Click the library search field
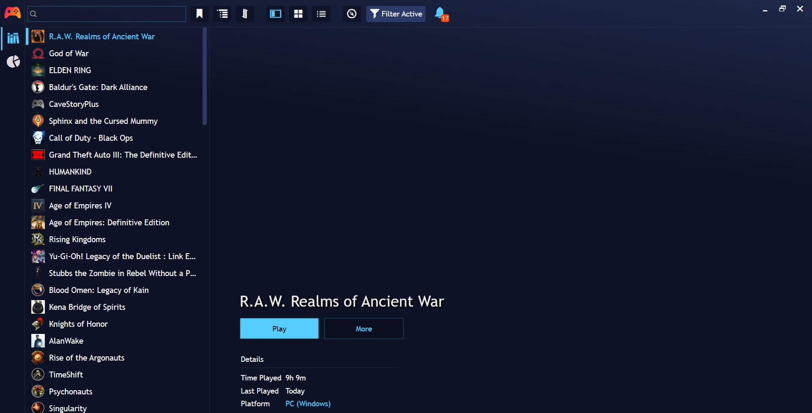The height and width of the screenshot is (413, 812). [107, 14]
